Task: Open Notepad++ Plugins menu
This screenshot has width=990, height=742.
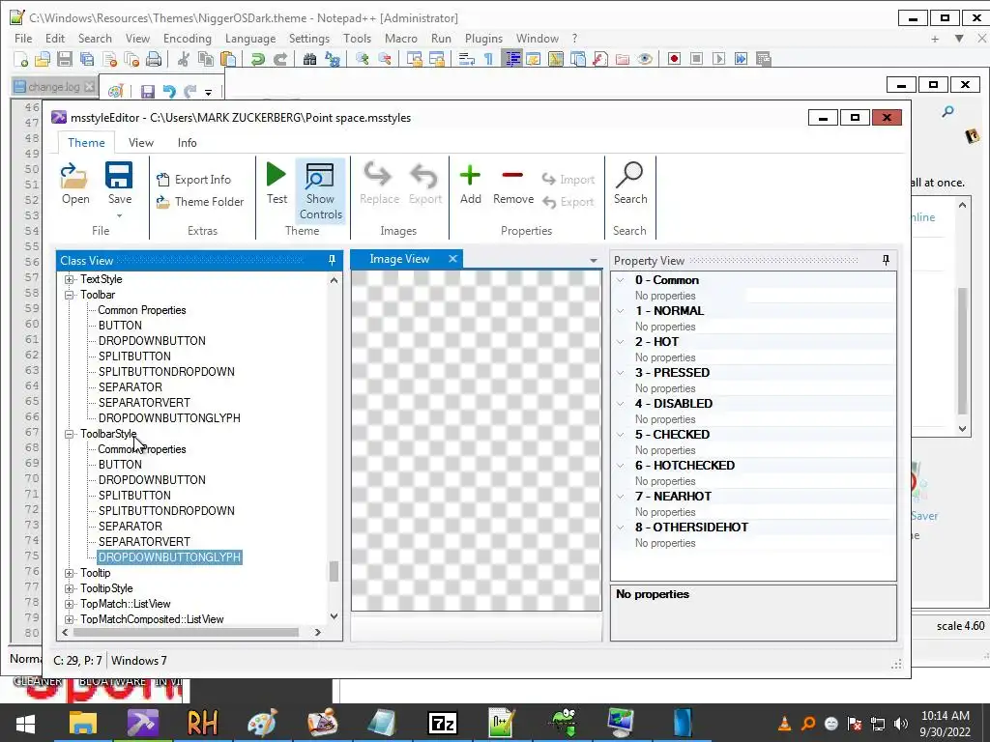Action: point(483,39)
